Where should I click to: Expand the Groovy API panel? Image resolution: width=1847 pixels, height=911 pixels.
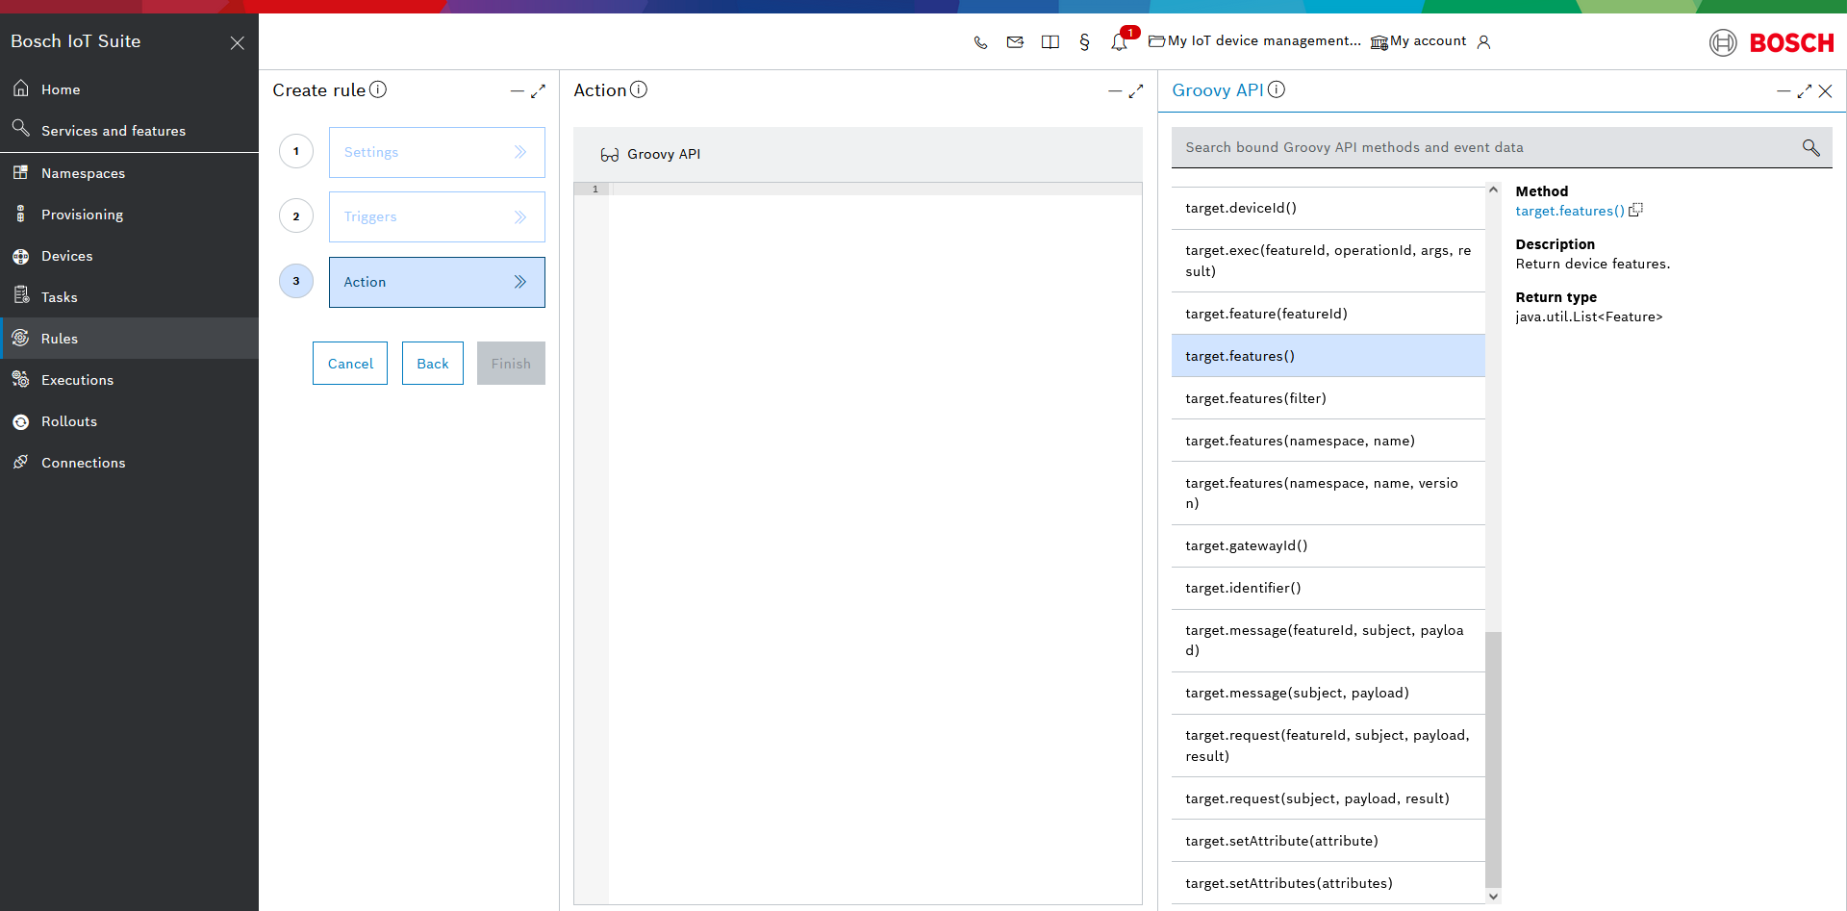(x=1805, y=91)
